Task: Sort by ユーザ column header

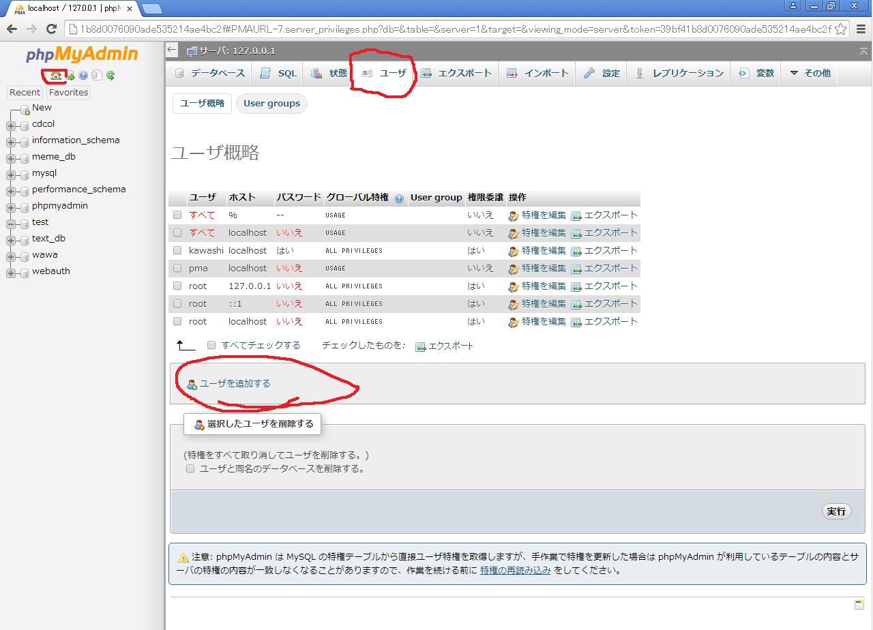Action: 203,198
